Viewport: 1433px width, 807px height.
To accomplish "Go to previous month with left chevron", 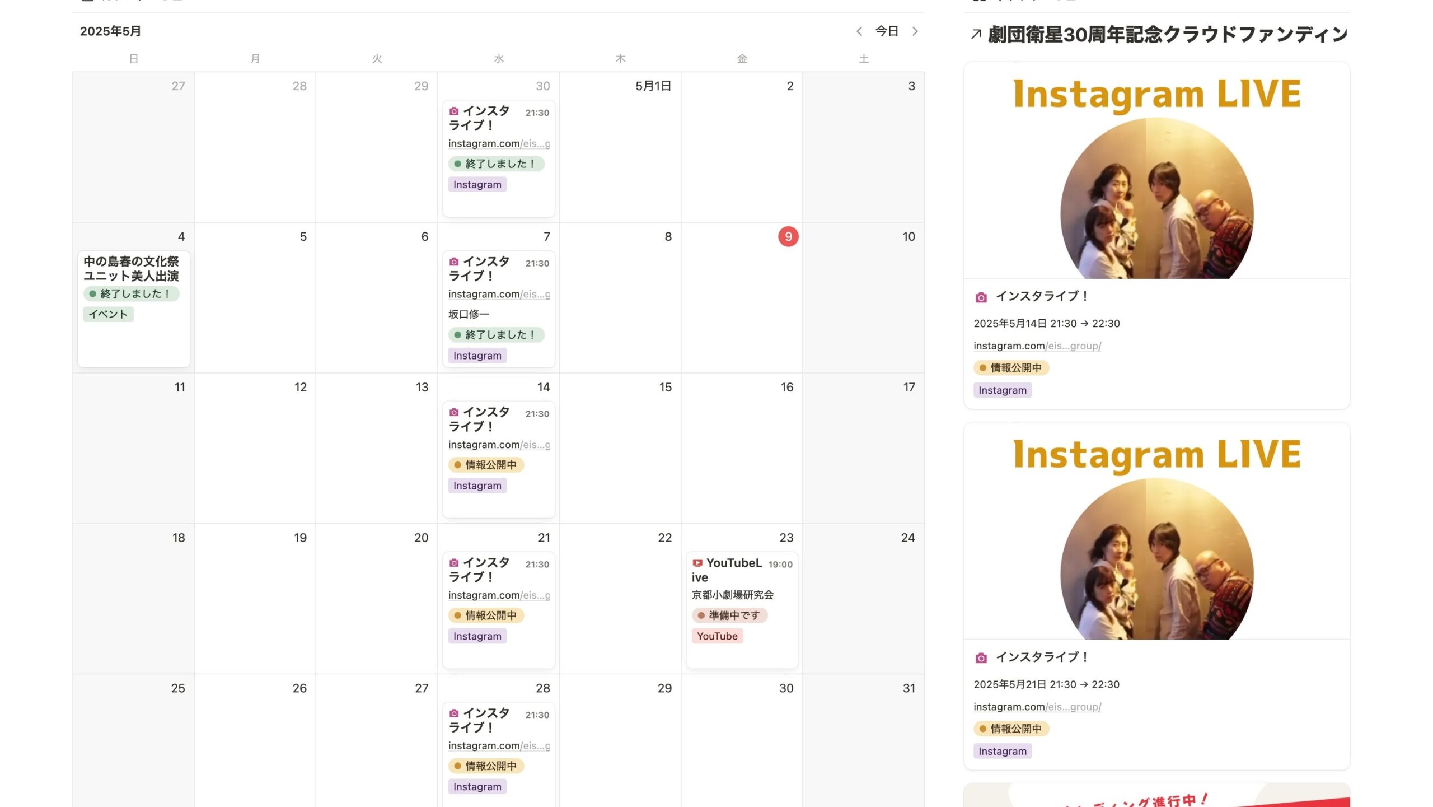I will pyautogui.click(x=859, y=31).
